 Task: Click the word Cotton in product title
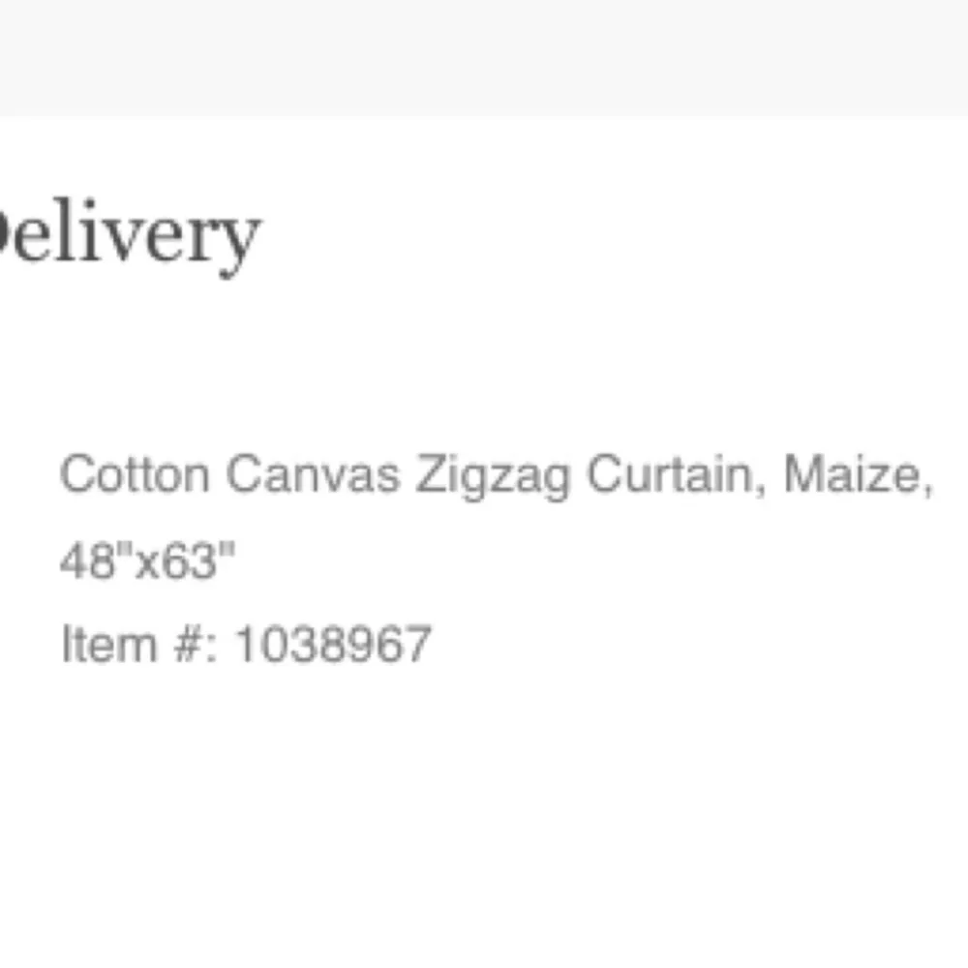135,474
